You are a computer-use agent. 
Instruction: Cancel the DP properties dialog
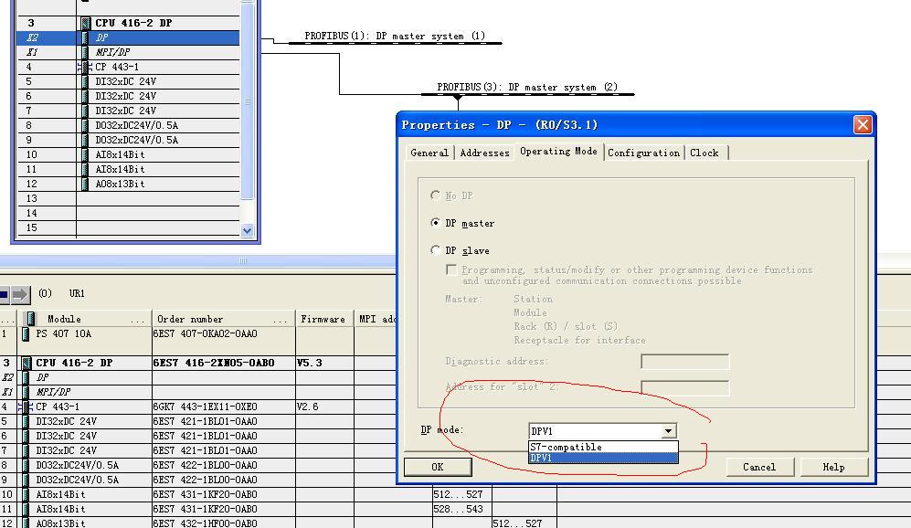coord(759,467)
